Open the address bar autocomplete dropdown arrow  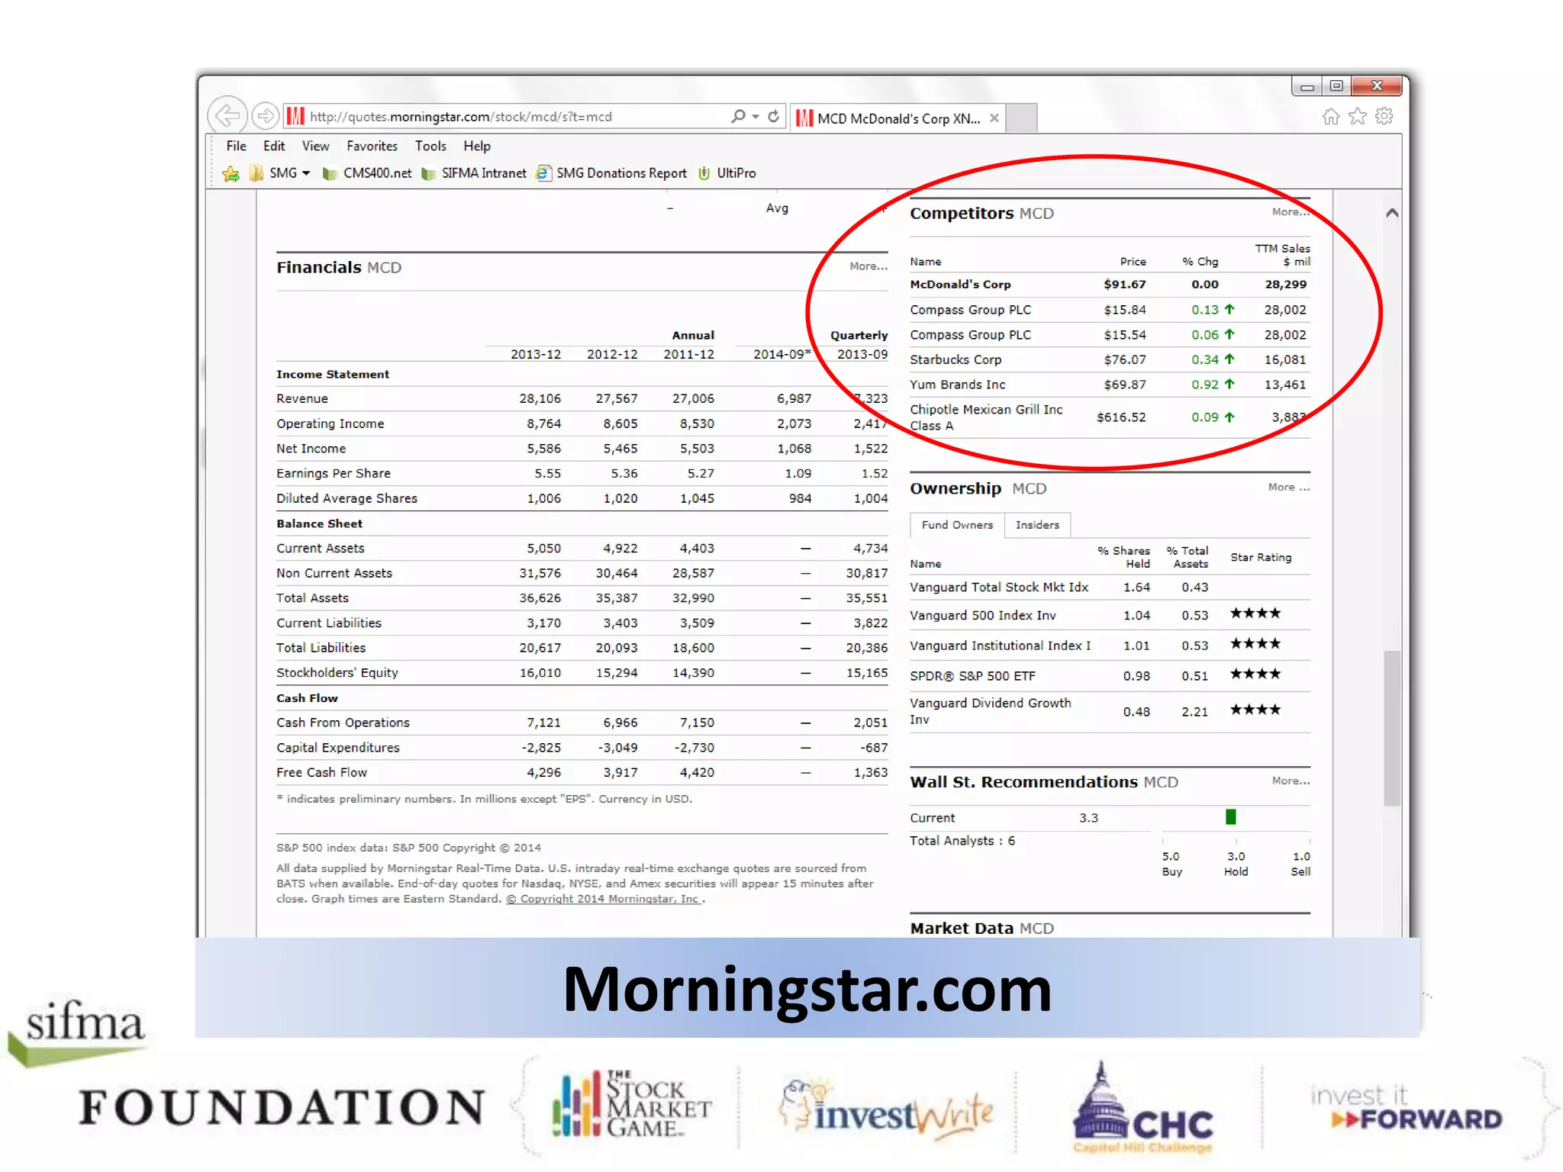point(756,117)
